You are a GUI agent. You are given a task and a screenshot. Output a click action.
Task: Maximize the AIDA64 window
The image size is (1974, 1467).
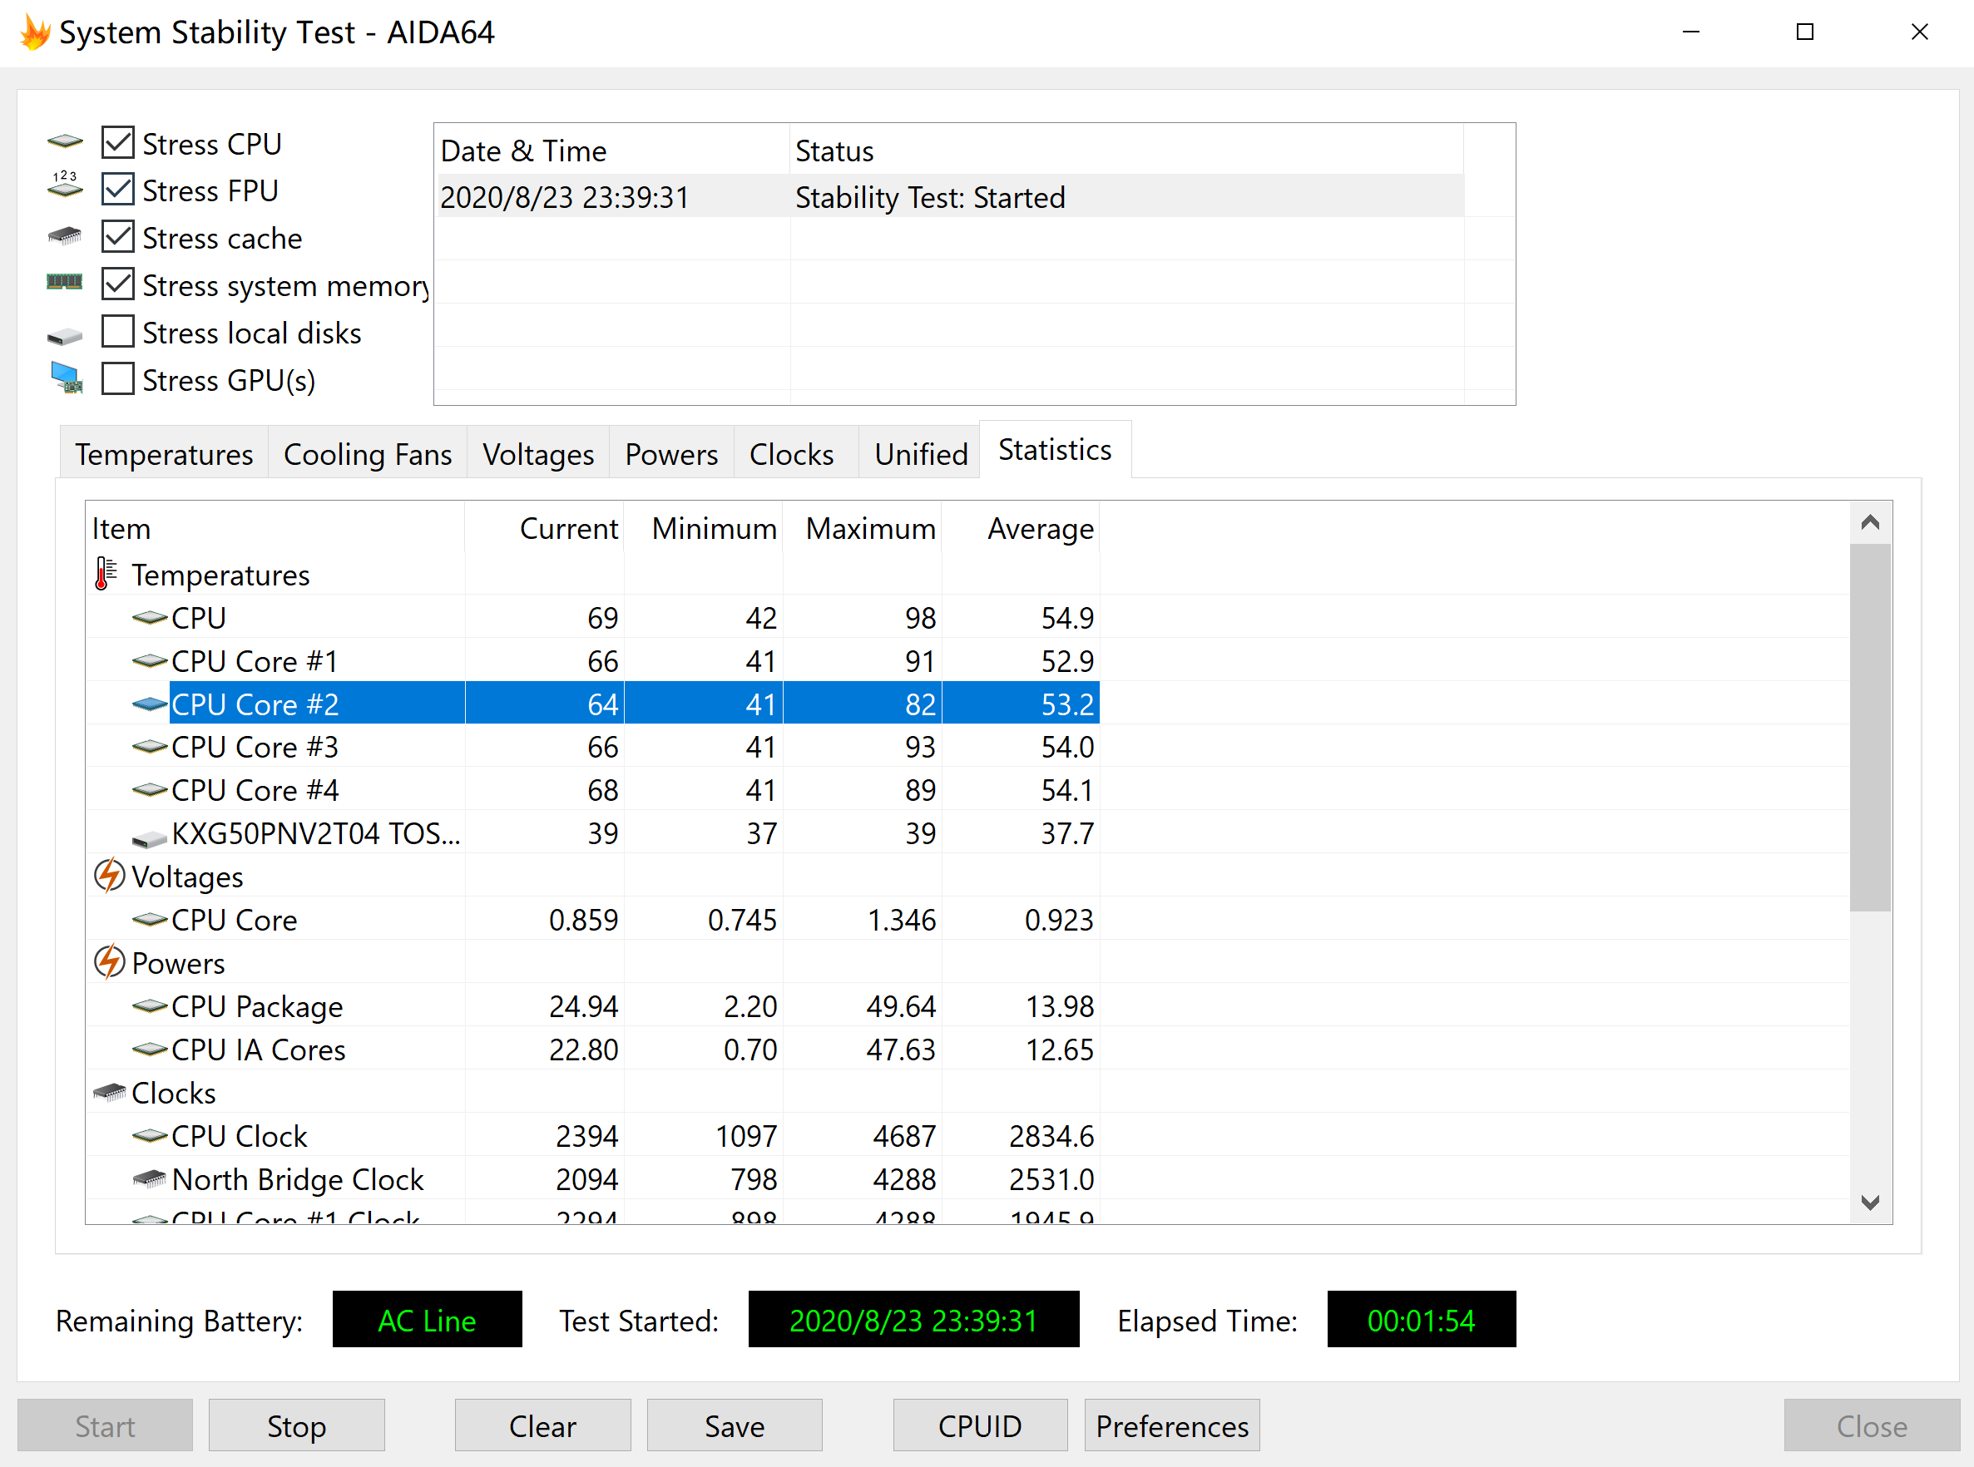click(1804, 33)
